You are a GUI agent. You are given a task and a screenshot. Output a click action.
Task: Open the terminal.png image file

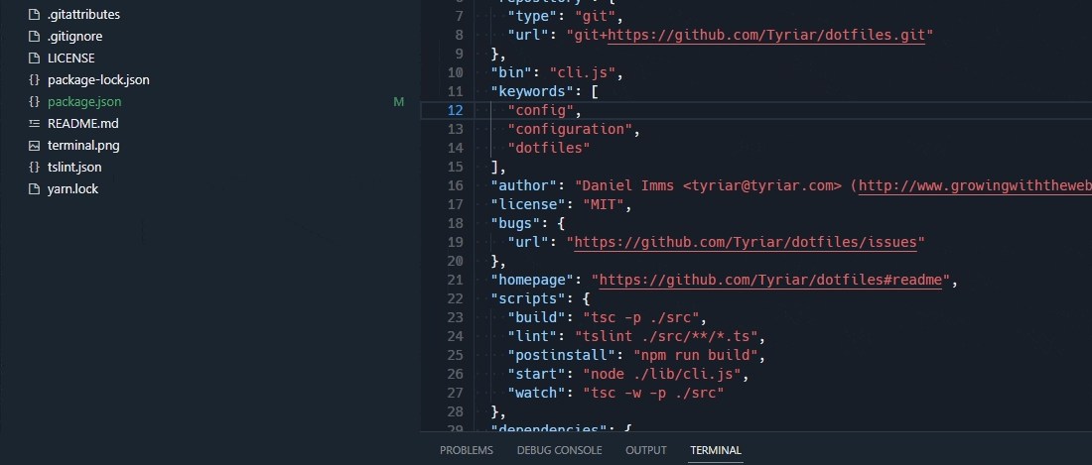(83, 146)
